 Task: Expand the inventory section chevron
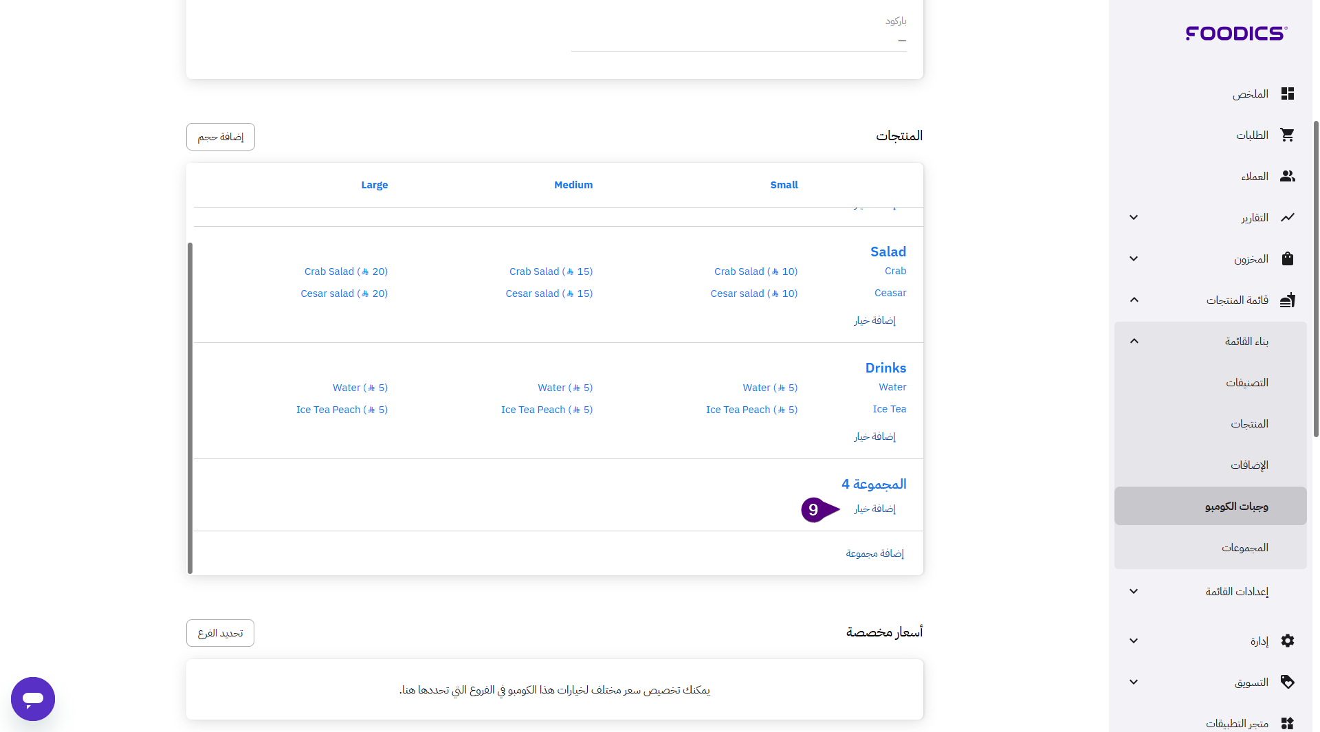pyautogui.click(x=1134, y=258)
